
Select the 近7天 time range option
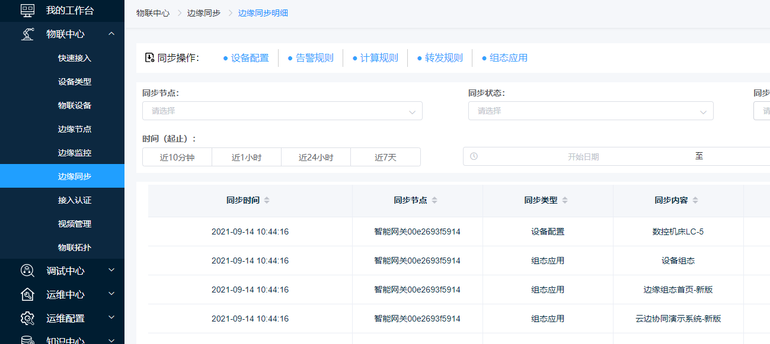(x=385, y=157)
